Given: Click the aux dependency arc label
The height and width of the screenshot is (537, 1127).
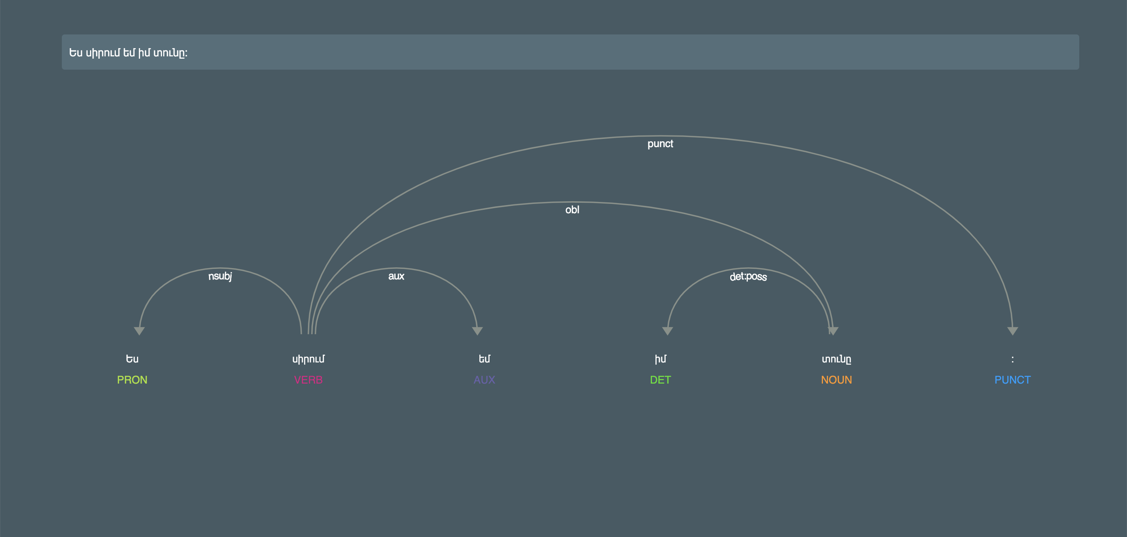Looking at the screenshot, I should (396, 276).
